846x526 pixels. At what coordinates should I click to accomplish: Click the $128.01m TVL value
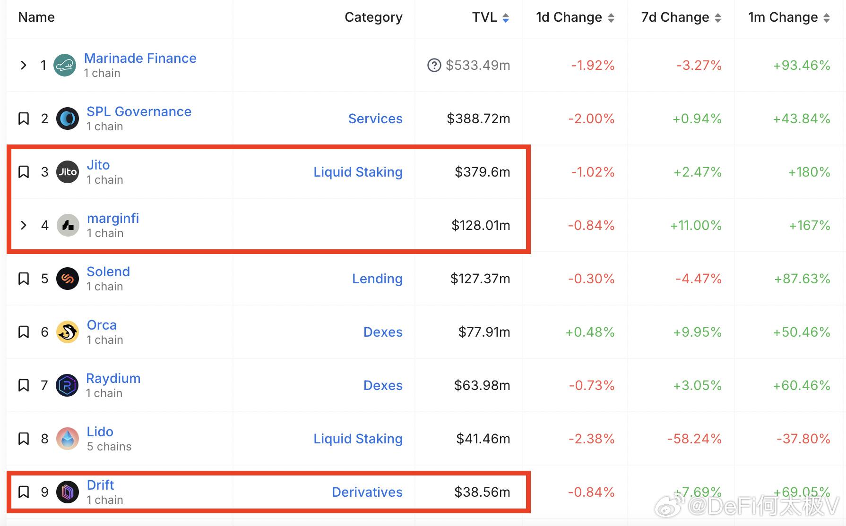tap(481, 225)
